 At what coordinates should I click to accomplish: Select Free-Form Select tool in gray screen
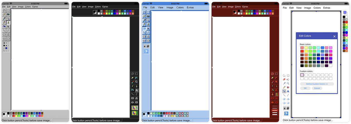click(4, 10)
